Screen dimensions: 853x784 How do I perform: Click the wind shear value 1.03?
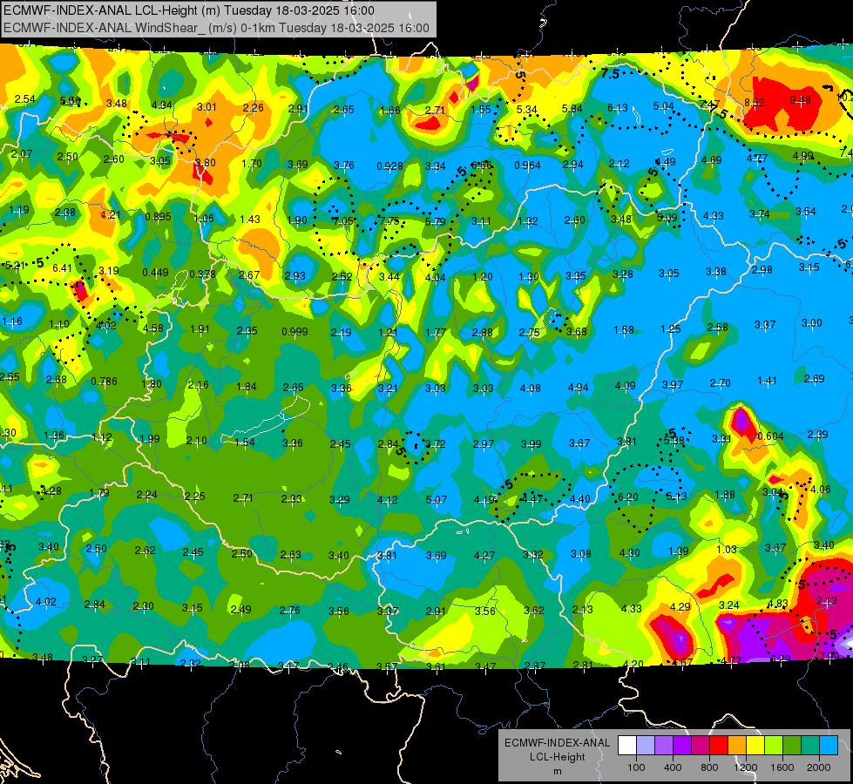pos(727,549)
